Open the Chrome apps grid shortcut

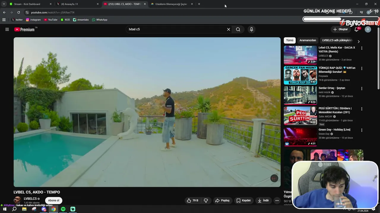[4, 20]
